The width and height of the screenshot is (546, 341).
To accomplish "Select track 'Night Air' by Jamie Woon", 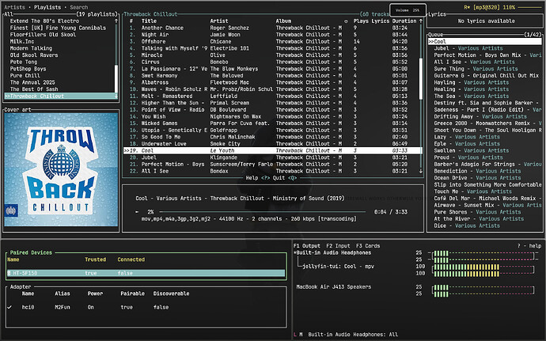I will tap(273, 35).
